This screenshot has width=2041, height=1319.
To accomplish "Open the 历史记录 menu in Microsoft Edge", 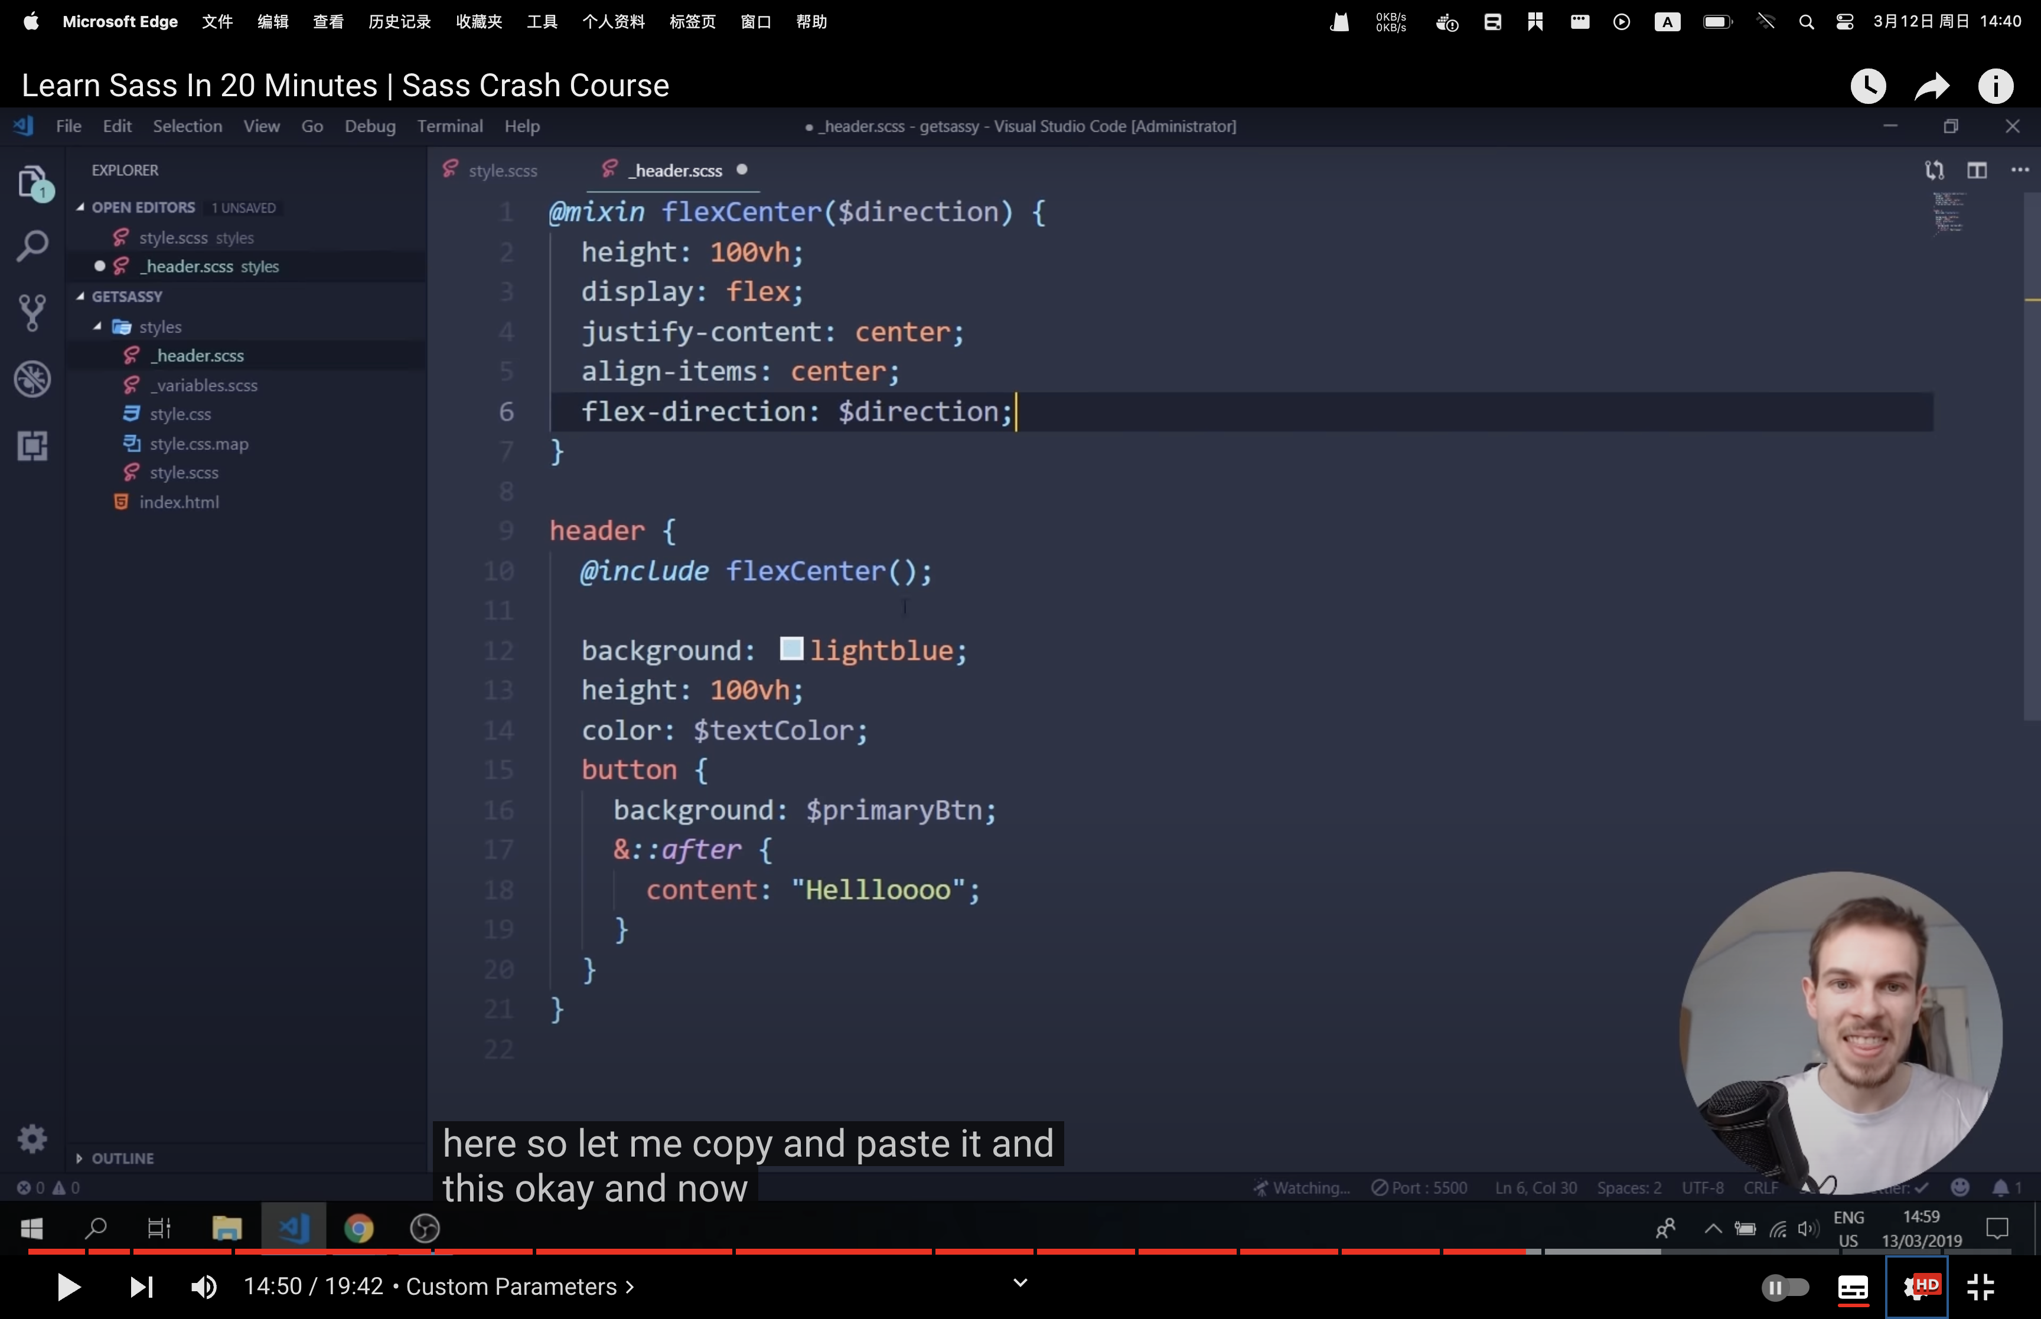I will click(x=399, y=21).
